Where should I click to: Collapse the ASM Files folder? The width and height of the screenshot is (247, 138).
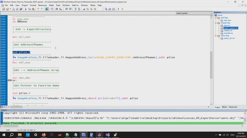click(x=216, y=18)
